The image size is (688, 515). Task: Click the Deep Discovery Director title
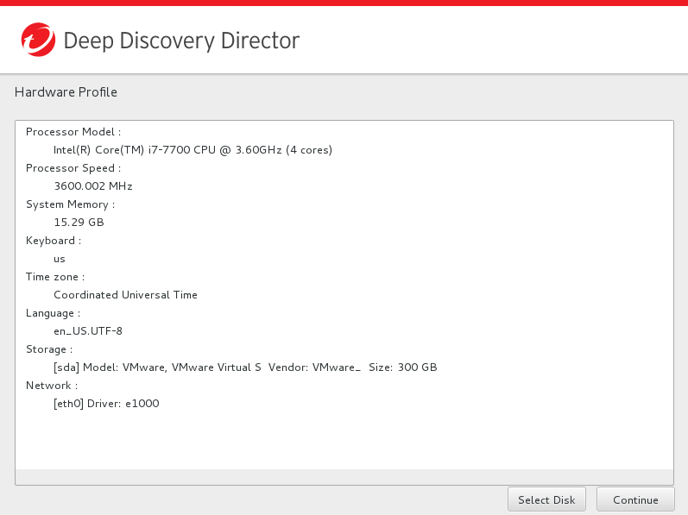coord(181,40)
